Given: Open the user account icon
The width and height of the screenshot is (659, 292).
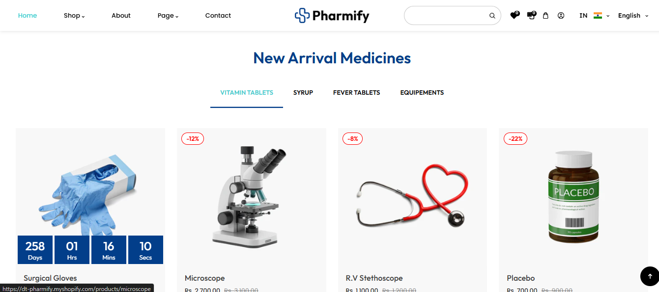Looking at the screenshot, I should click(x=561, y=15).
